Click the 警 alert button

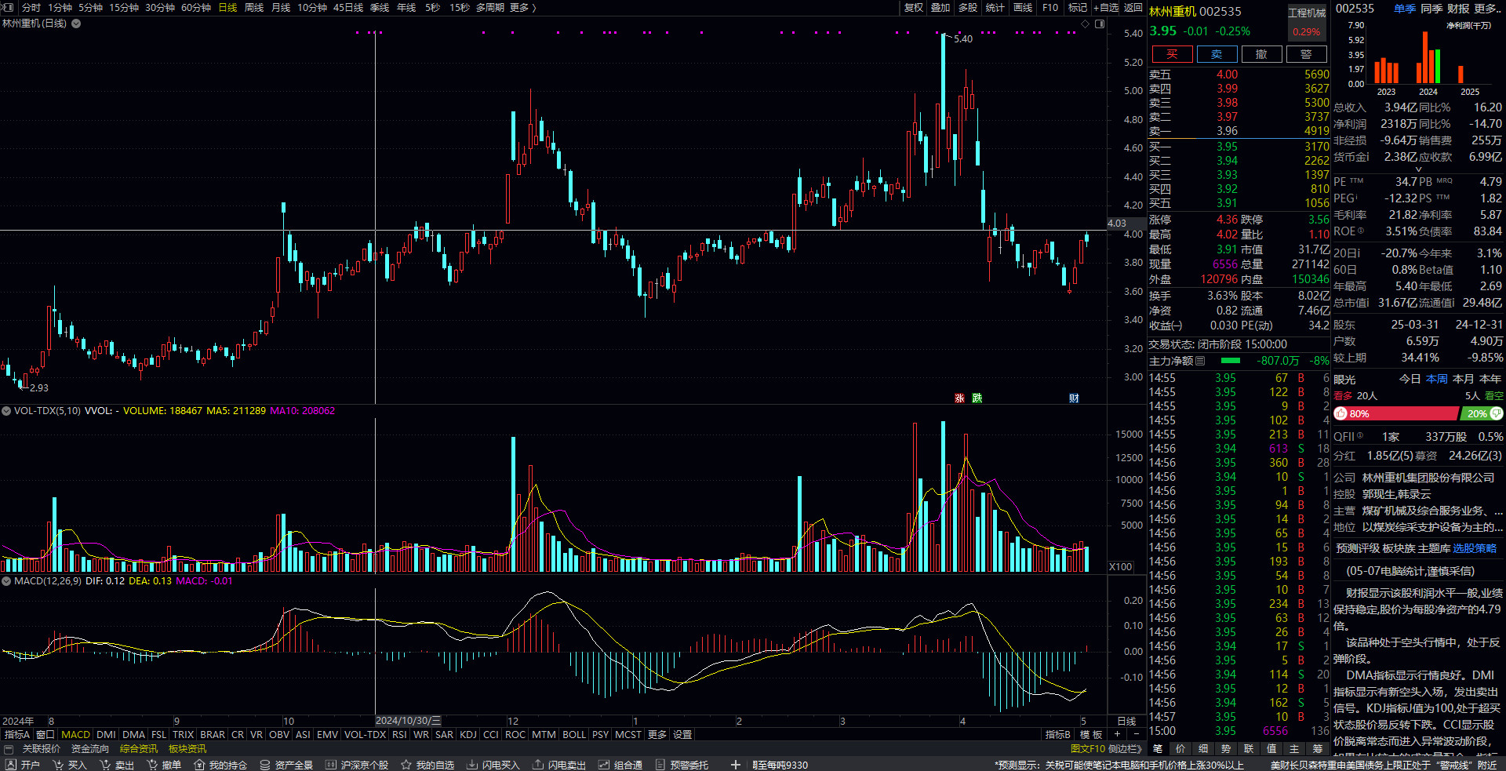[1306, 54]
